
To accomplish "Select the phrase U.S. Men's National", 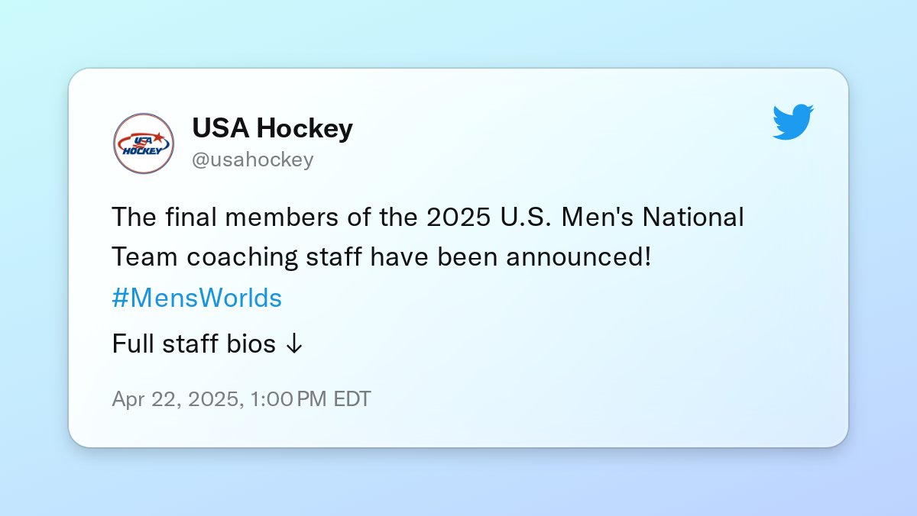I will tap(622, 217).
